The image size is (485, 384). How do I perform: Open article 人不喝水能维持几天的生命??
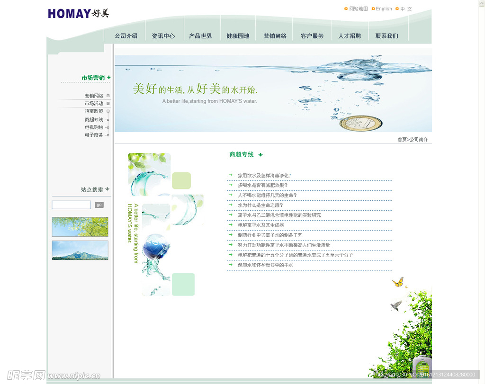point(267,195)
